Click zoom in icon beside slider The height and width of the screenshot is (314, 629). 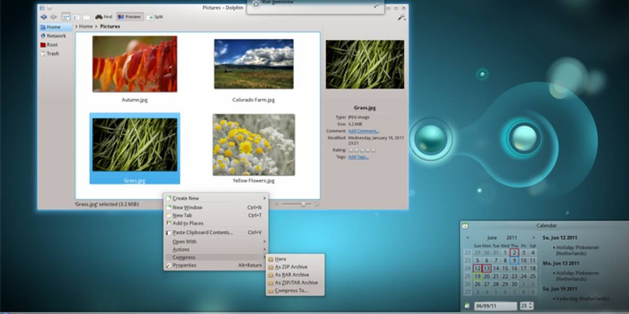[x=317, y=204]
